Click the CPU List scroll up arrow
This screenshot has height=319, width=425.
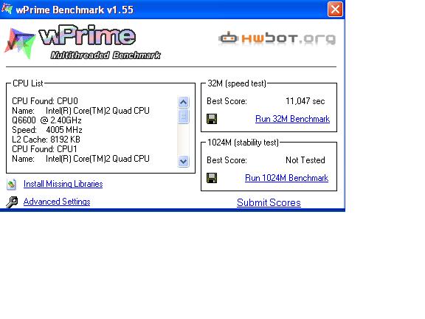[x=183, y=102]
